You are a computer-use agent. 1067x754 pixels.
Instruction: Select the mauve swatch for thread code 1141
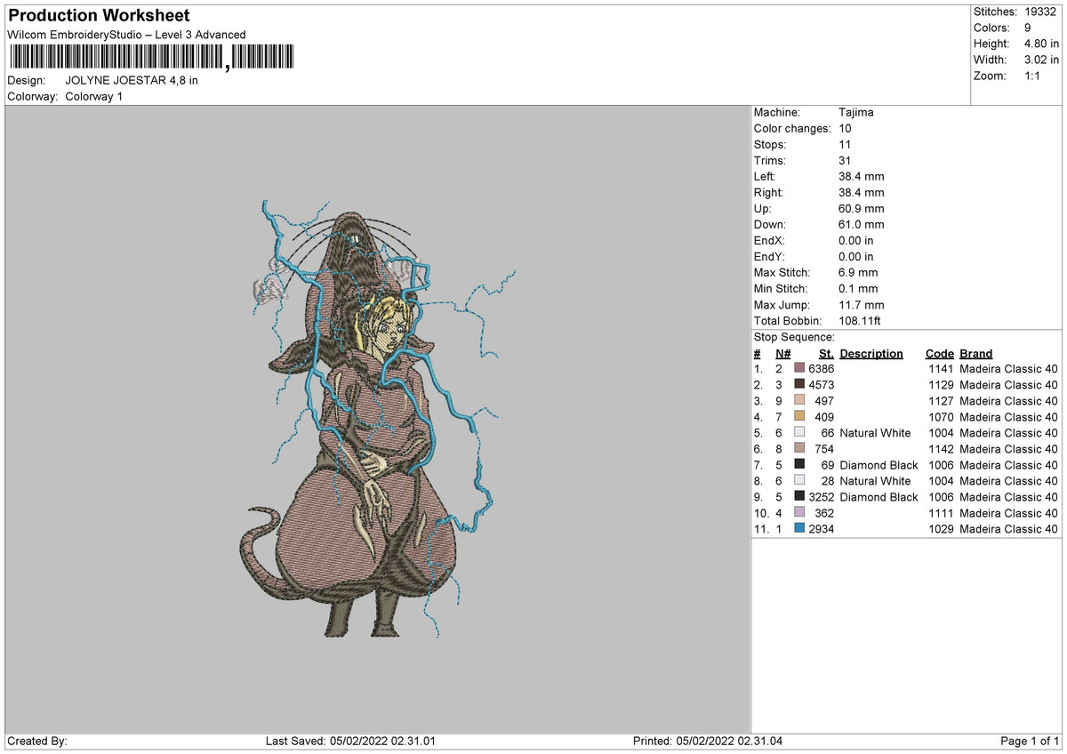click(x=799, y=368)
